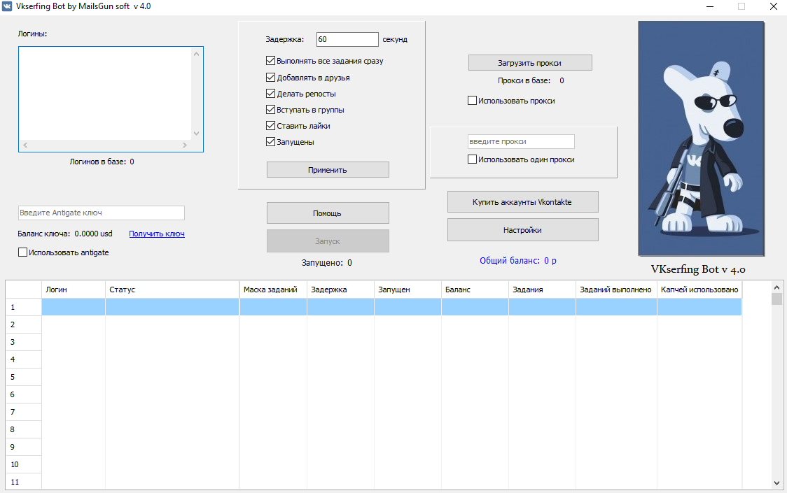Click the "Применить" button

[x=328, y=169]
